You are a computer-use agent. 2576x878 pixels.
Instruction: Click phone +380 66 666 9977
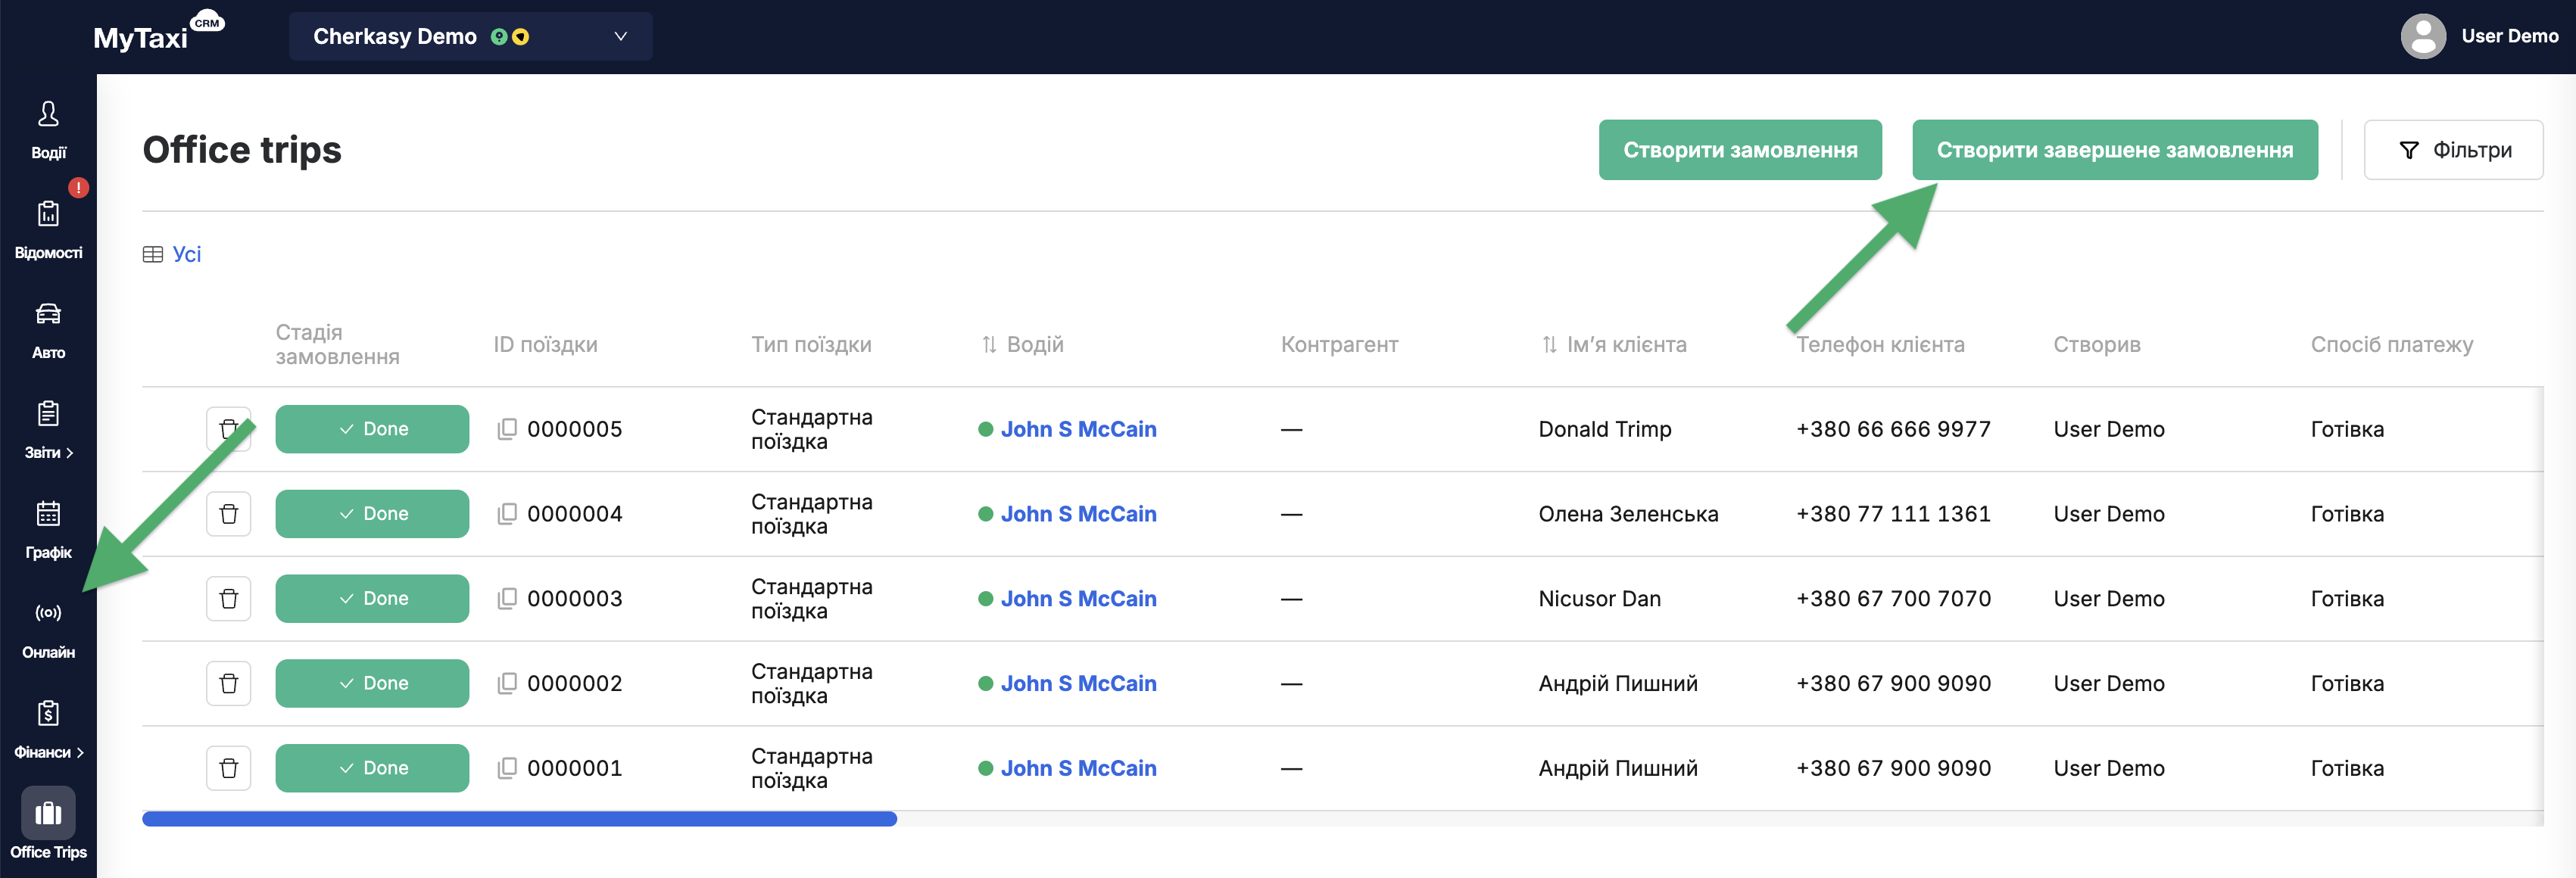[1893, 429]
